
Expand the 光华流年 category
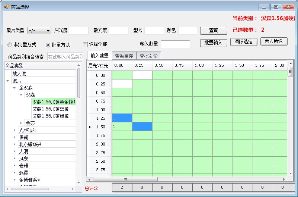coord(15,130)
